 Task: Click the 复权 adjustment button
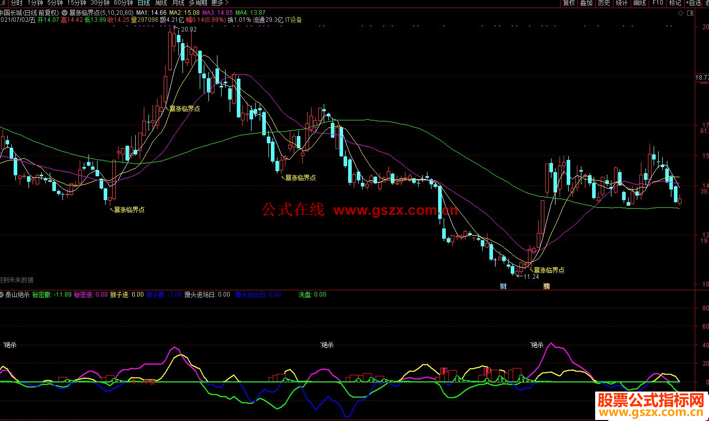coord(569,3)
